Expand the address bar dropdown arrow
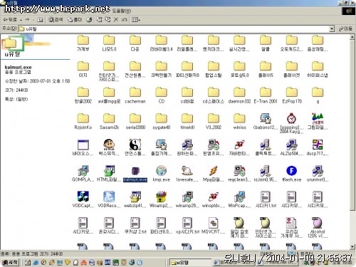Screen dimensions: 356x267 [x=332, y=28]
